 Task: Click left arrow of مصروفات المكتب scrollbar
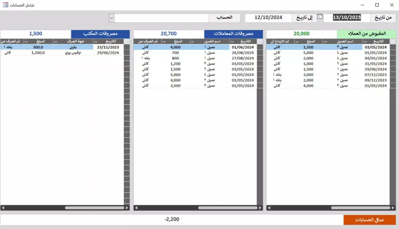3,208
